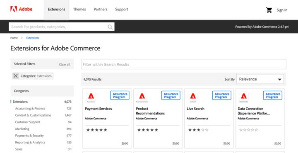The image size is (298, 153).
Task: Click Adobe Commerce vendor under Live Search
Action: [x=197, y=118]
